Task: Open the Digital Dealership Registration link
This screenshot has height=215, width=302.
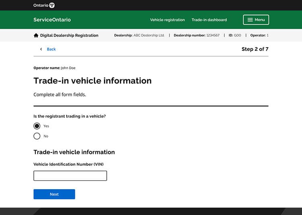Action: 69,35
